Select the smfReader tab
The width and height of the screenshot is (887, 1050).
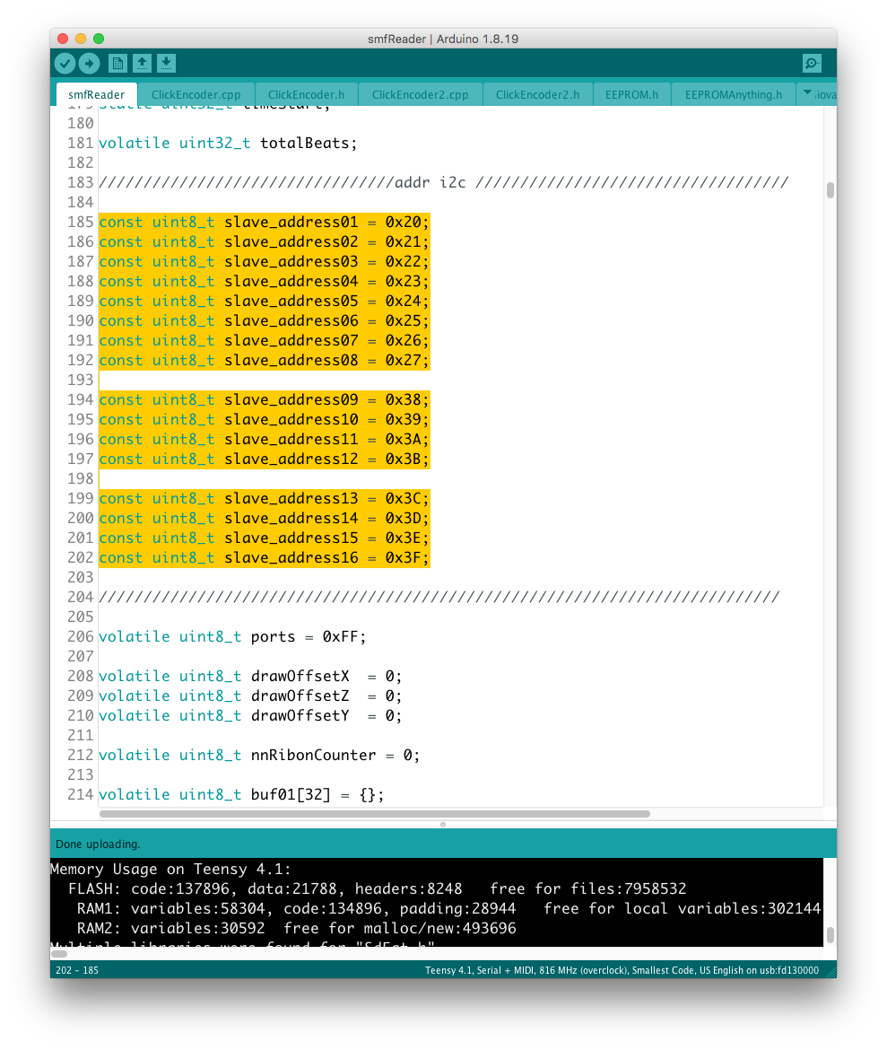pyautogui.click(x=96, y=94)
